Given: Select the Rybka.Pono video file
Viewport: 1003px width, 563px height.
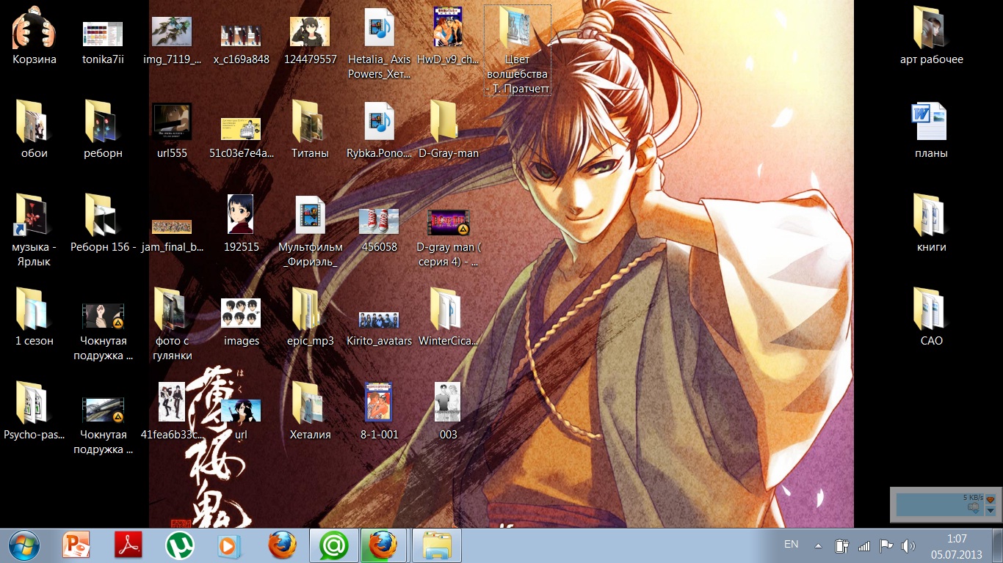Looking at the screenshot, I should click(x=380, y=130).
